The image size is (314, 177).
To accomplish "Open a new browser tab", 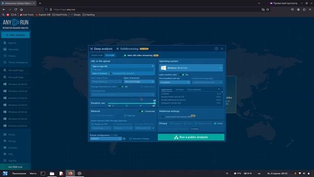I will pyautogui.click(x=40, y=3).
